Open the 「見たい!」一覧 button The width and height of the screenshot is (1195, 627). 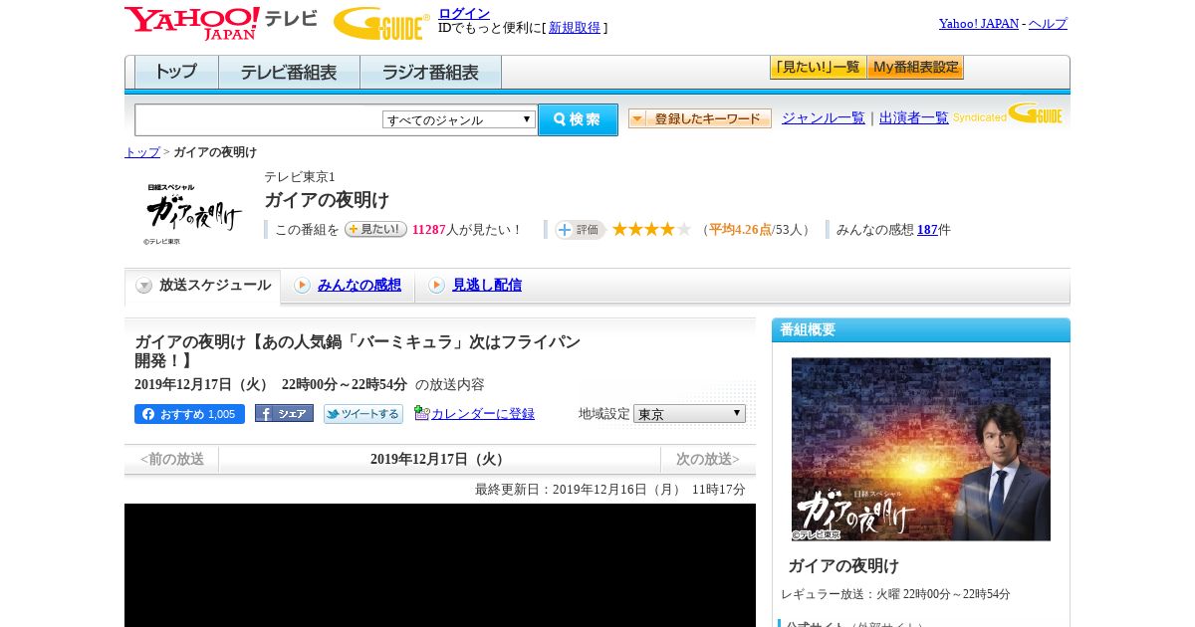[x=818, y=68]
